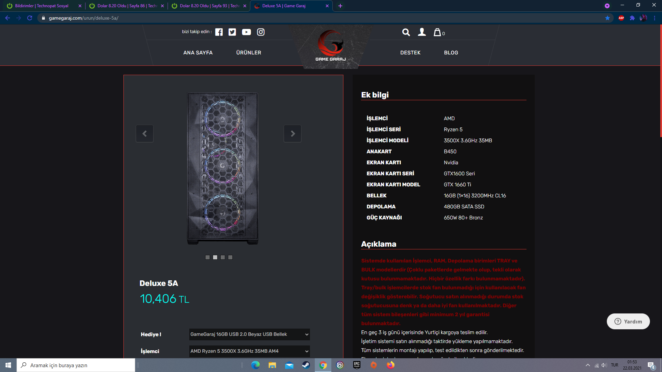Open the Twitter social icon

[x=232, y=32]
